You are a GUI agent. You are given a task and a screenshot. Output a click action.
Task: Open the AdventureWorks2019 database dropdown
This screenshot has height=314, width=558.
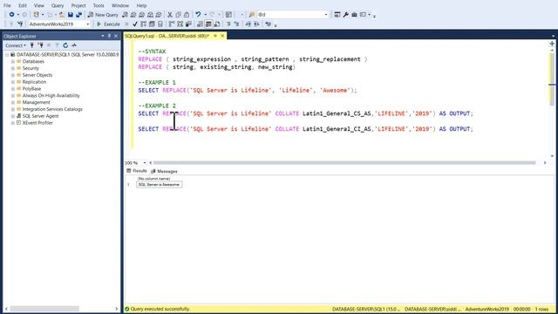[x=87, y=24]
